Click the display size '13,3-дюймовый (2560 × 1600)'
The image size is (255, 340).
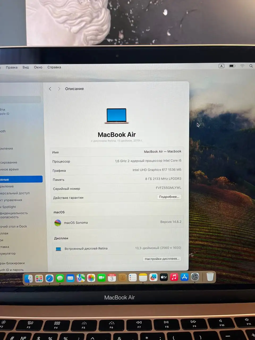click(x=158, y=248)
